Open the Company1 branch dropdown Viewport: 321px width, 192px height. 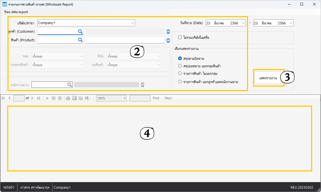tap(132, 23)
